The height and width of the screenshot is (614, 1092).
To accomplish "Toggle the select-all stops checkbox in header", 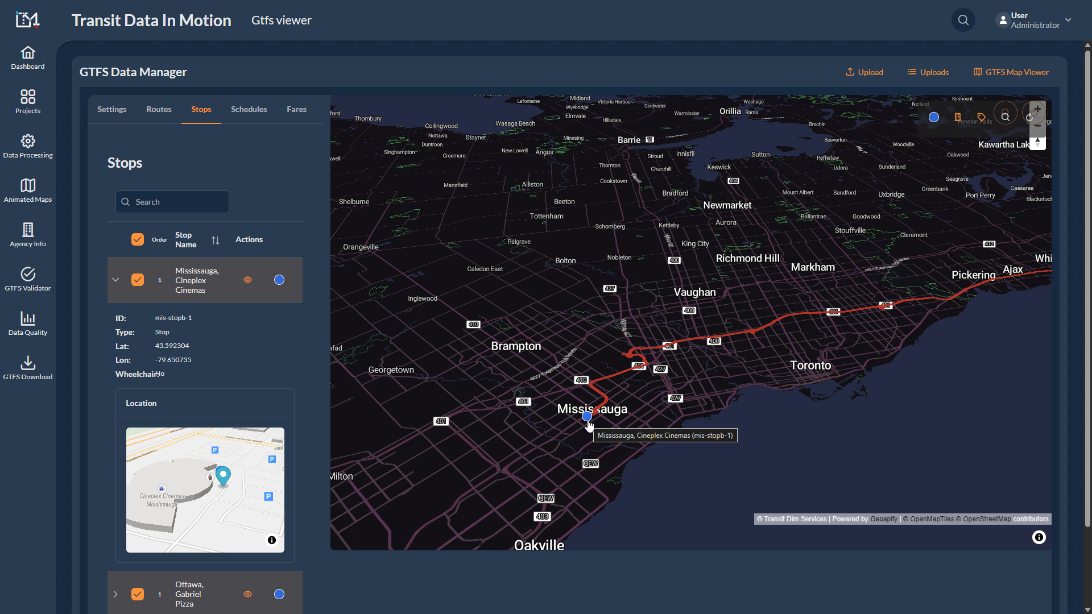I will tap(138, 239).
